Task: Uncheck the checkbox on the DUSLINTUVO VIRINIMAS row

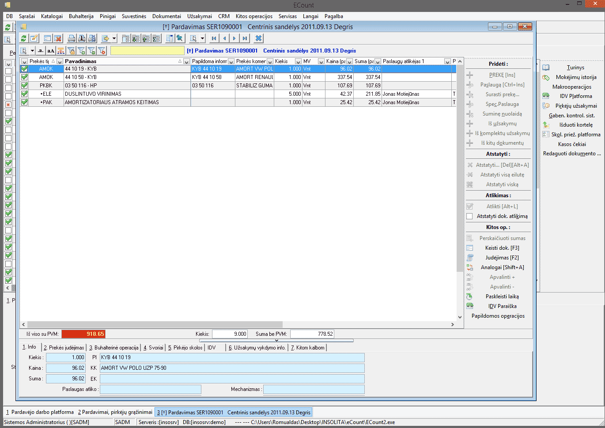Action: coord(24,94)
